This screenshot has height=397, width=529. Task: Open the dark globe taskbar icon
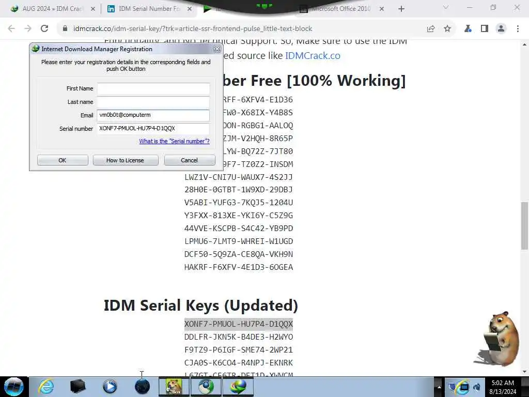coord(142,387)
